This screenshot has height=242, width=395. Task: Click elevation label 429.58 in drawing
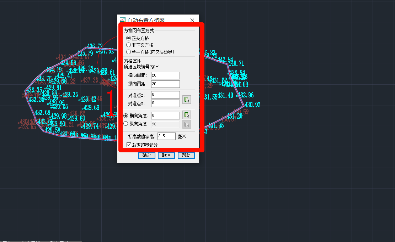pyautogui.click(x=52, y=130)
